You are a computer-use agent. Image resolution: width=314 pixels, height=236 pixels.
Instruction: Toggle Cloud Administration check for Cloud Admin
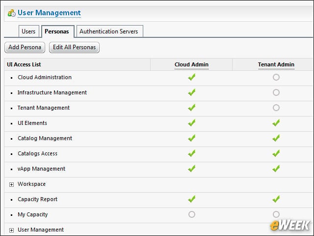[x=192, y=77]
